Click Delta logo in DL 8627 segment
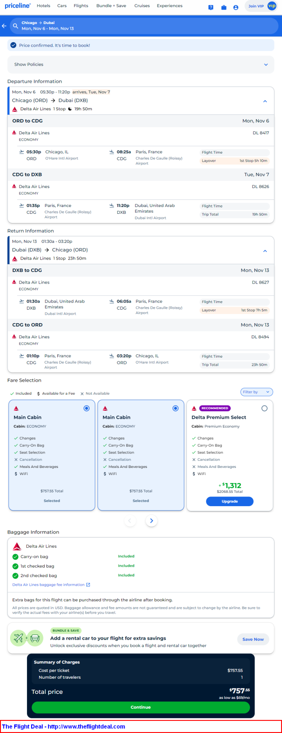The width and height of the screenshot is (282, 733). click(14, 282)
